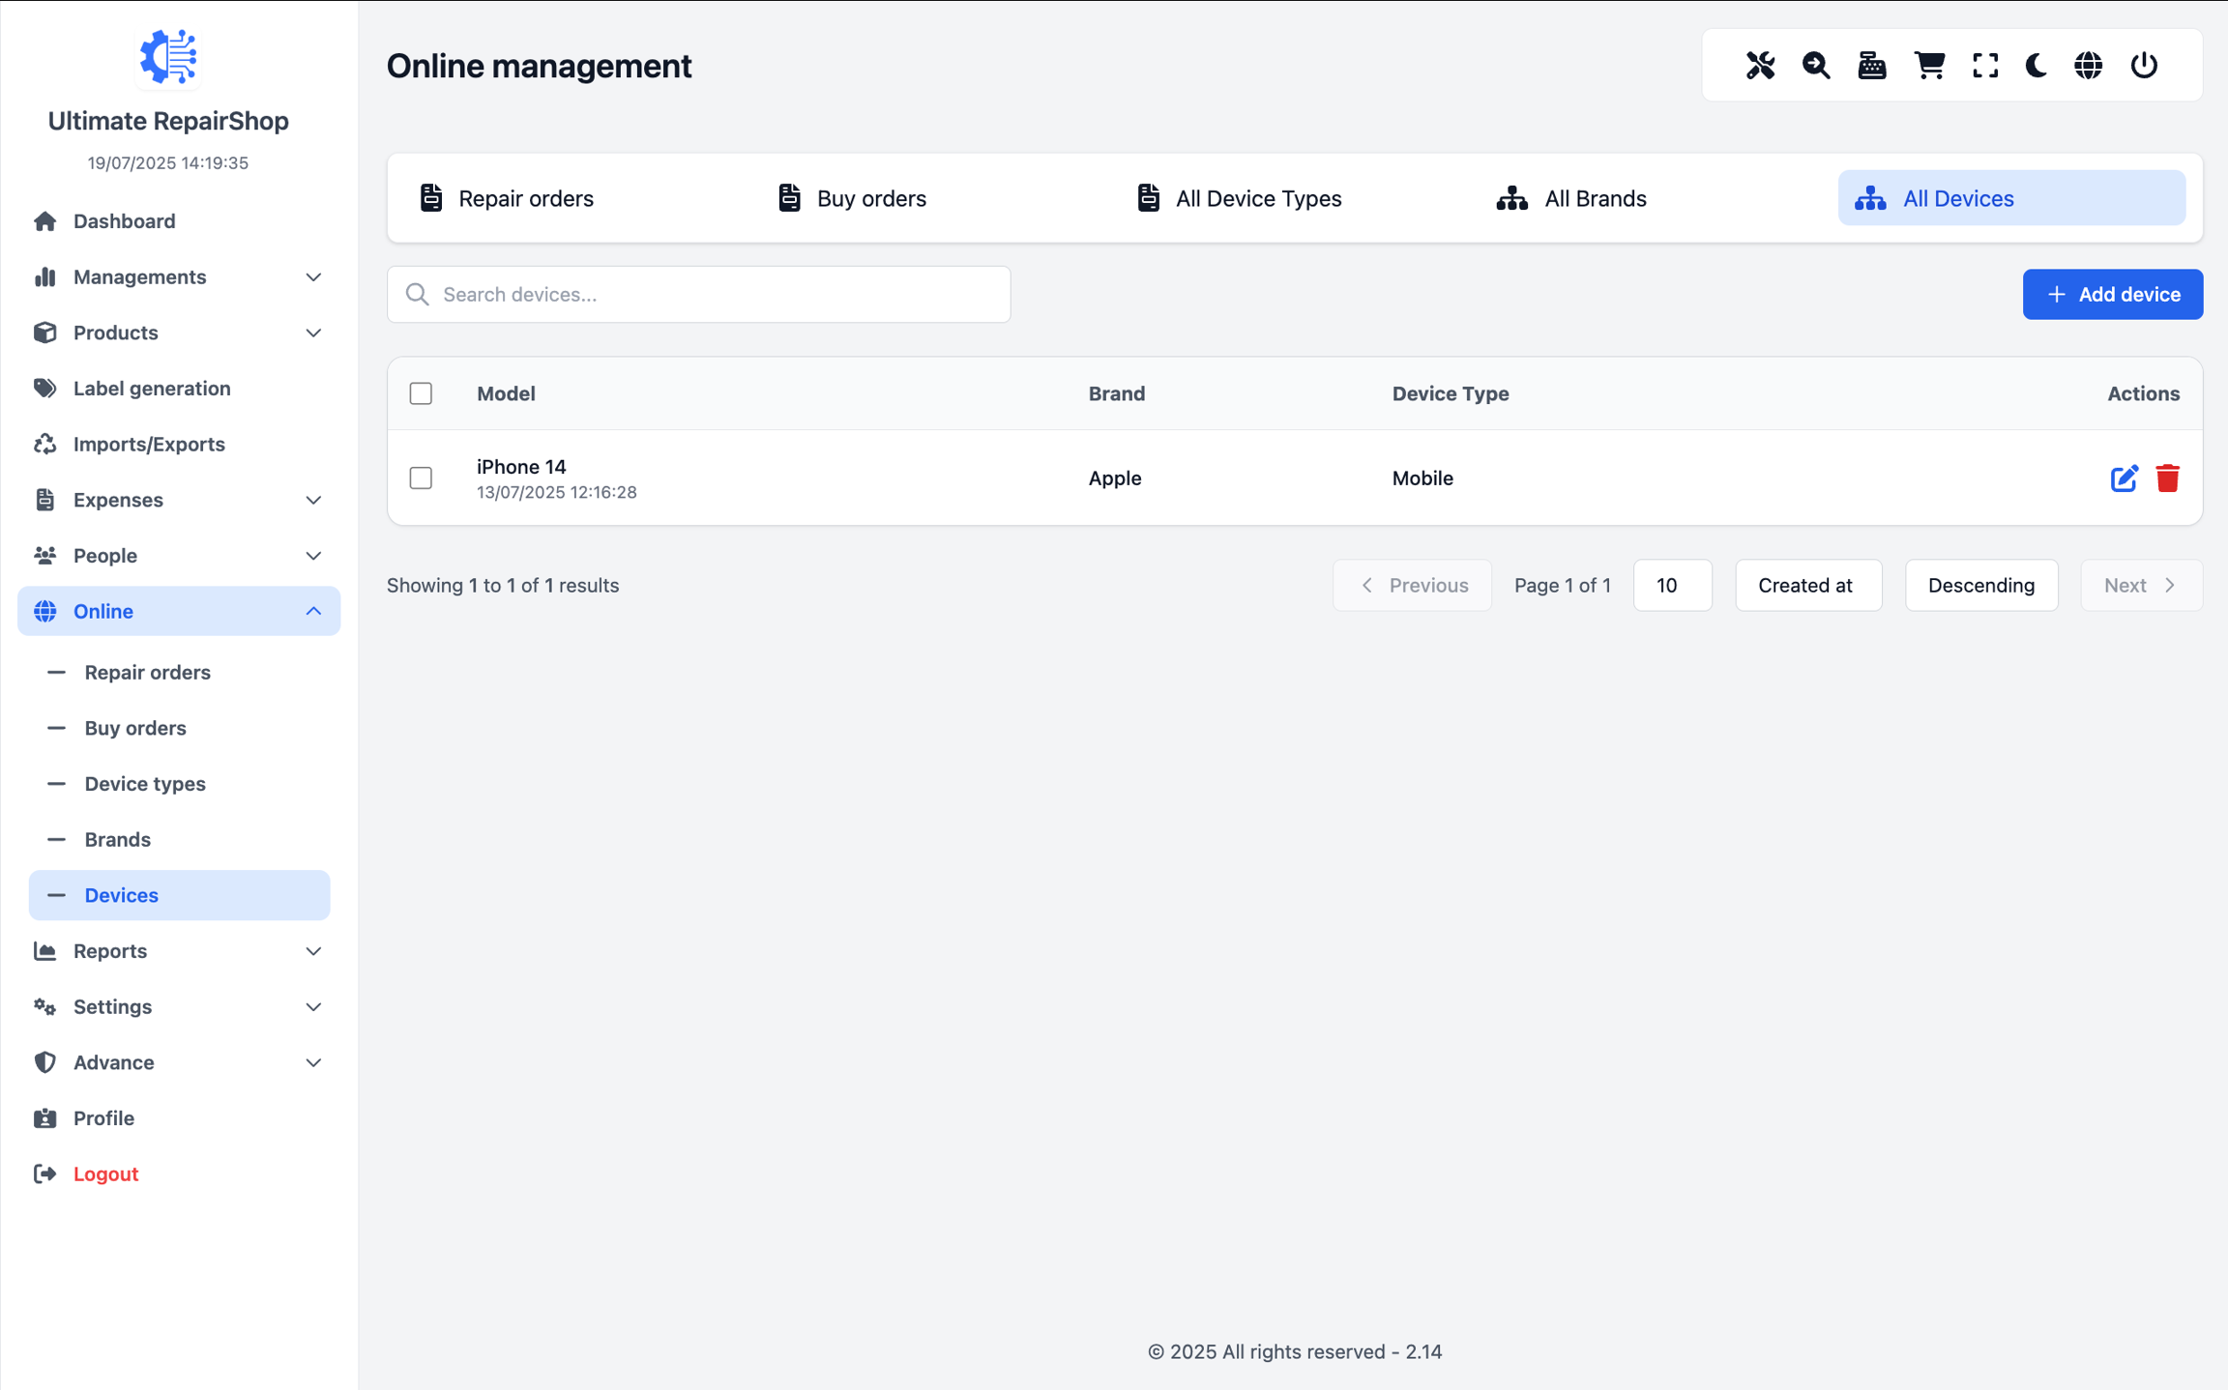Check the select-all checkbox in table header
The image size is (2228, 1390).
coord(421,393)
